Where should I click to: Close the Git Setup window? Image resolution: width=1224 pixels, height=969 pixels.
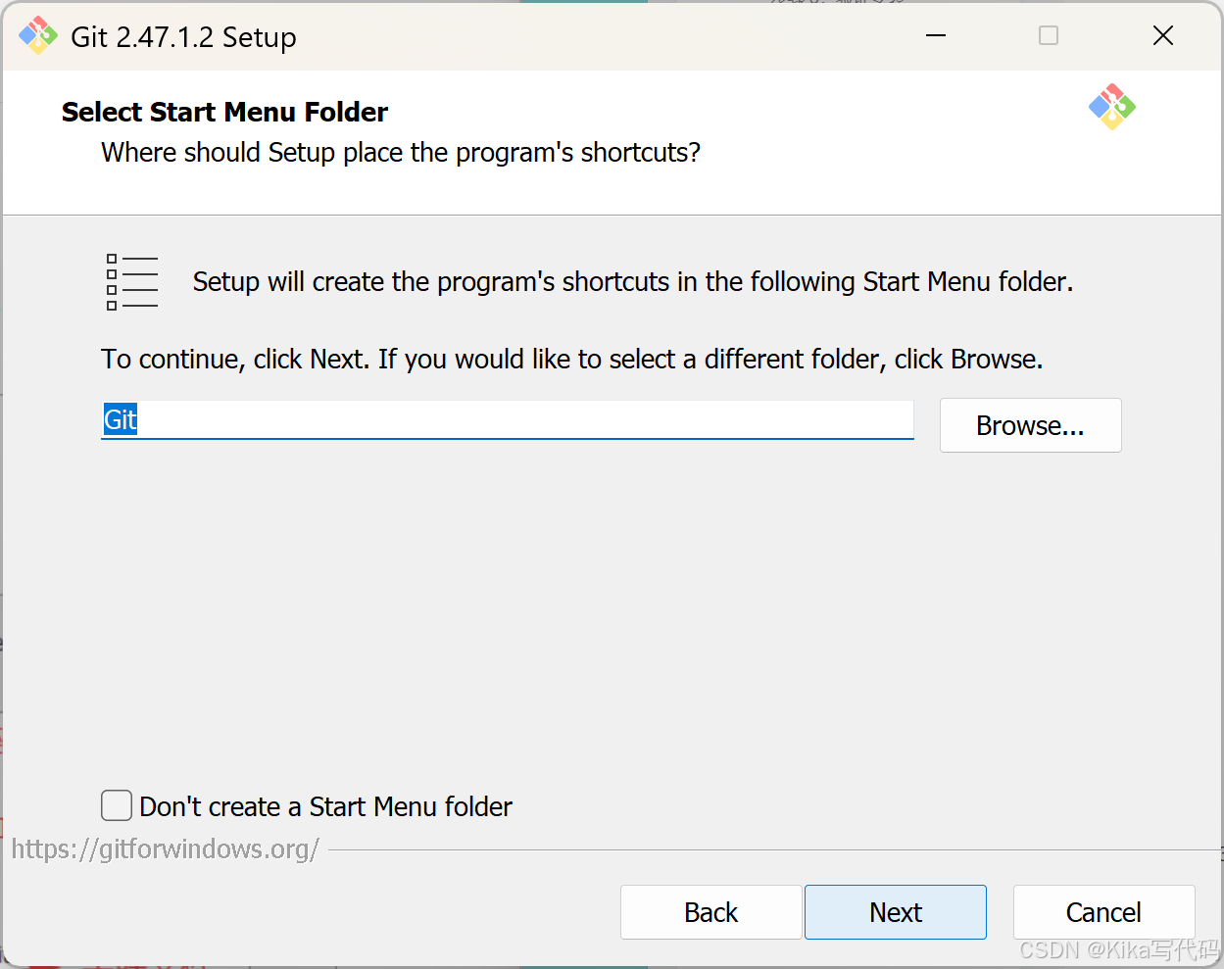pos(1163,36)
